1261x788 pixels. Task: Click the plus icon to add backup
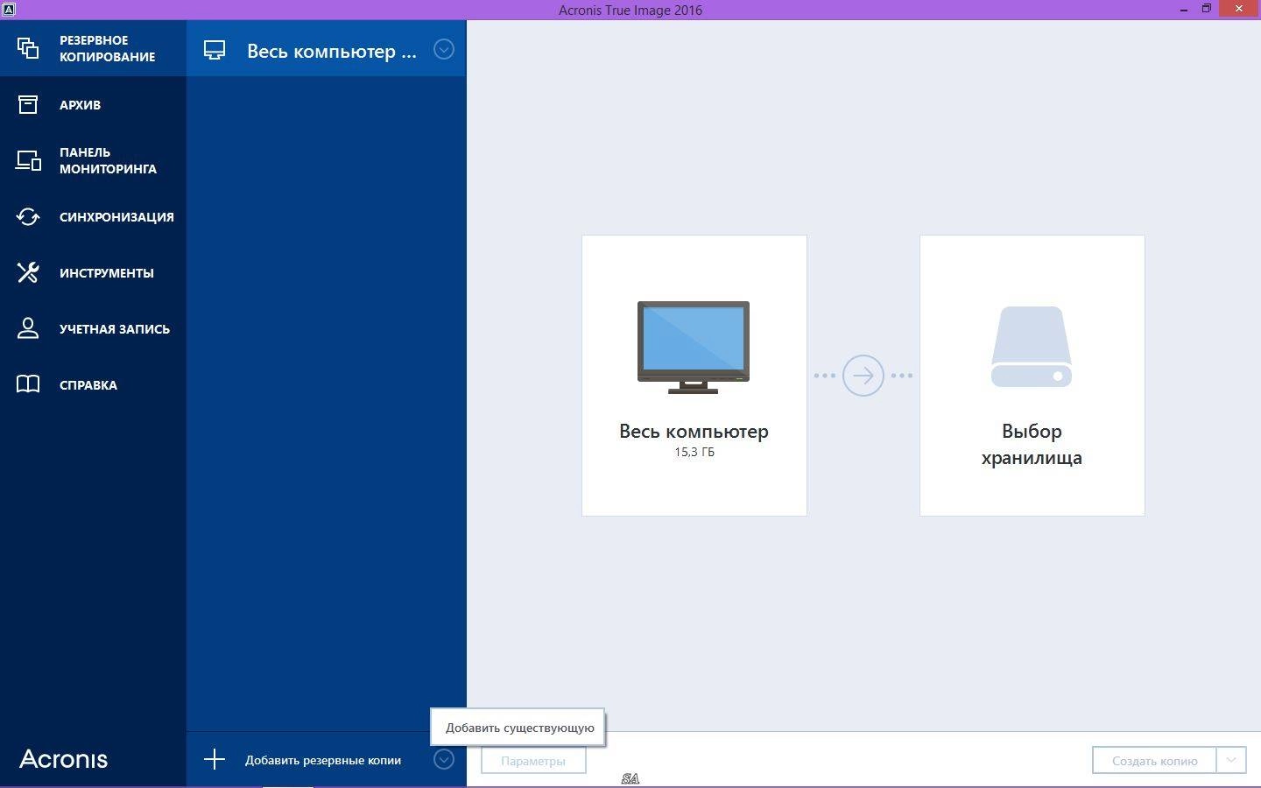click(215, 759)
